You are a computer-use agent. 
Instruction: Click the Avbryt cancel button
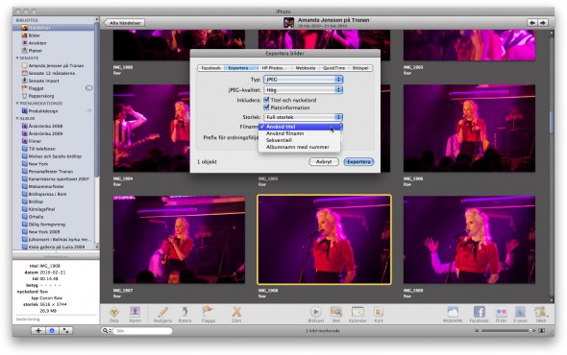(x=324, y=162)
